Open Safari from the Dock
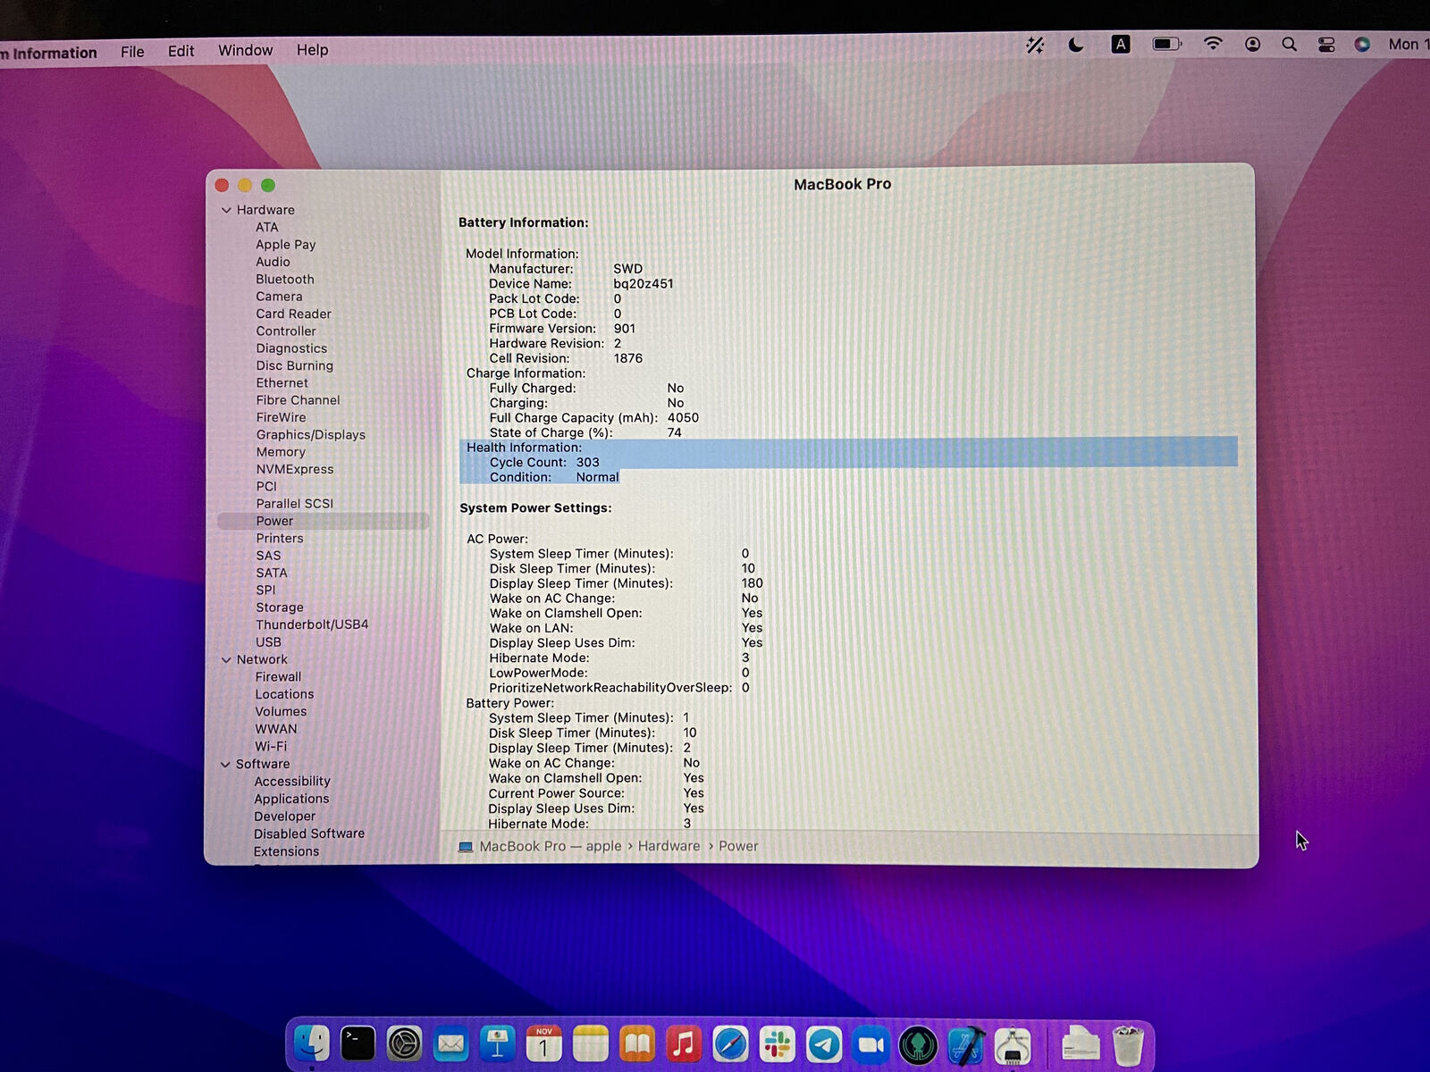Screen dimensions: 1430x1072 (731, 1043)
